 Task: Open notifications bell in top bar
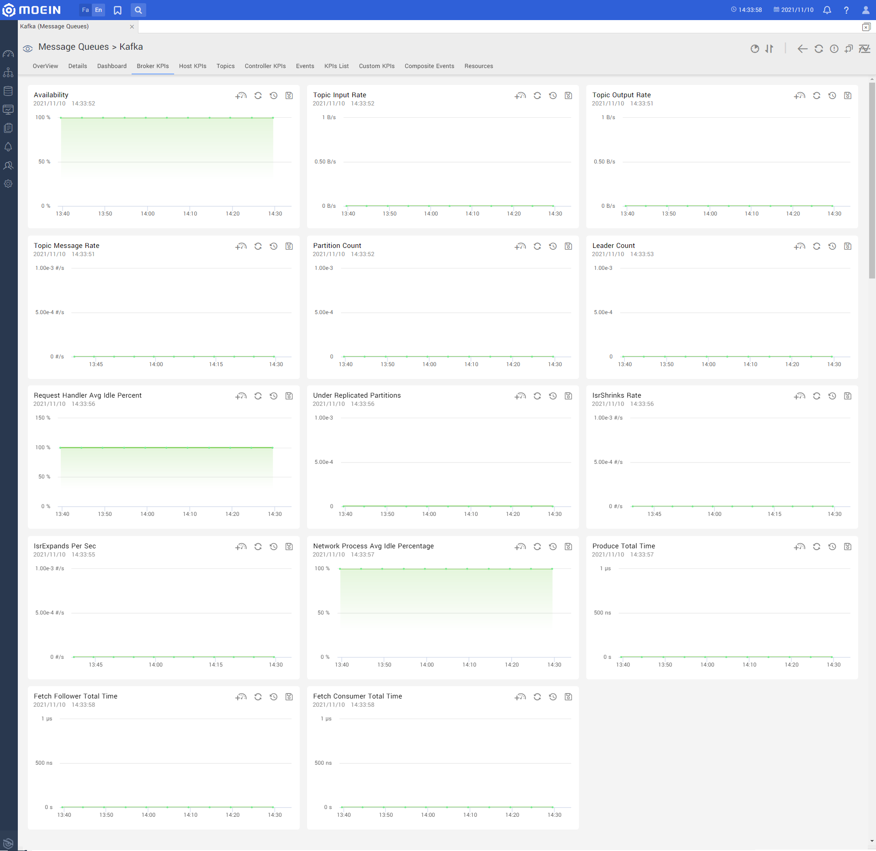pyautogui.click(x=827, y=10)
